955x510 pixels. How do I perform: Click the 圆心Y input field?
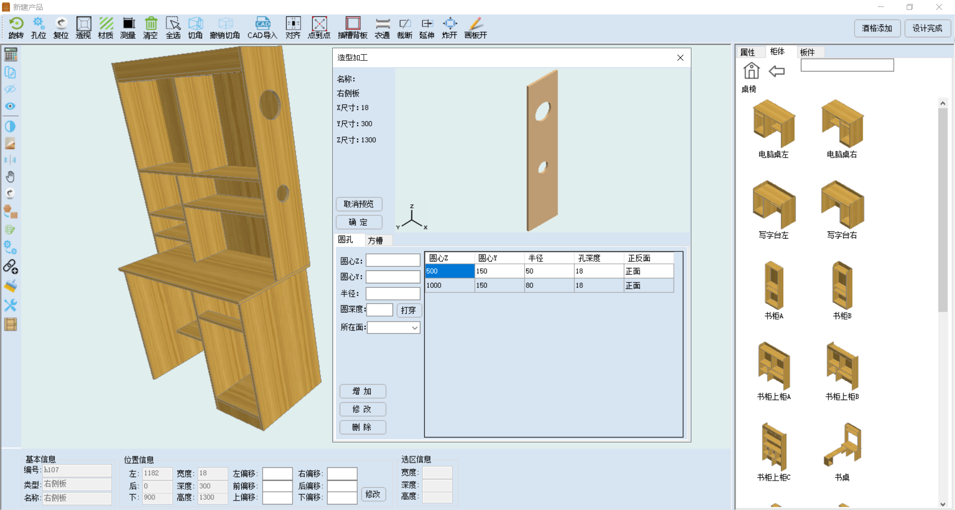tap(393, 277)
